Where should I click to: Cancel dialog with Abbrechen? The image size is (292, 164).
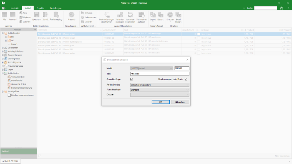[180, 102]
